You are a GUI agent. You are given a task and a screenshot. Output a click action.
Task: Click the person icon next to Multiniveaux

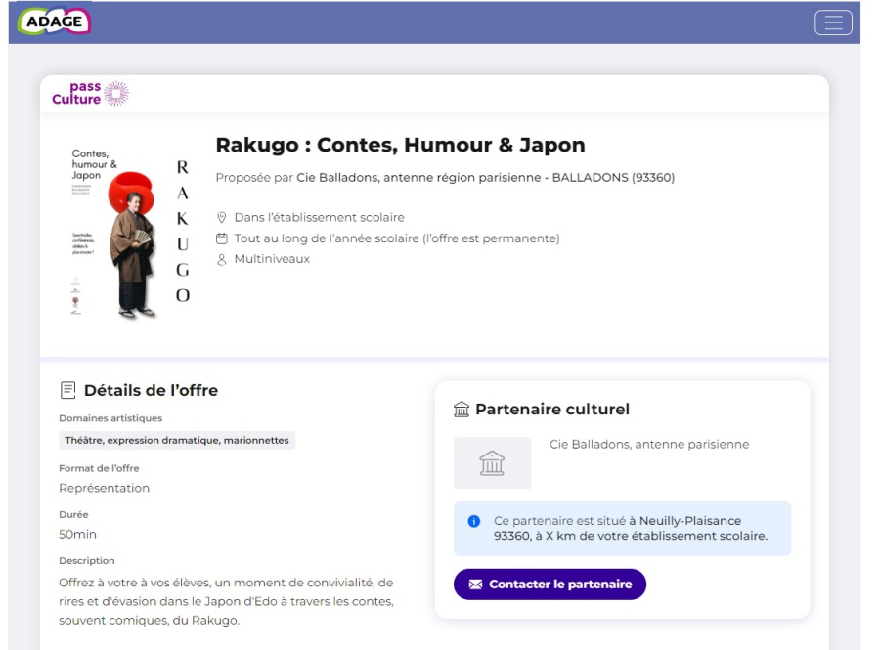222,259
